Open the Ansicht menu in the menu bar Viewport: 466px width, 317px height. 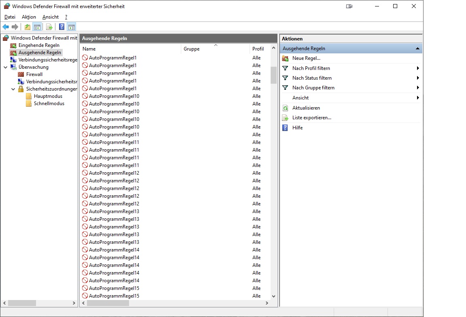51,17
